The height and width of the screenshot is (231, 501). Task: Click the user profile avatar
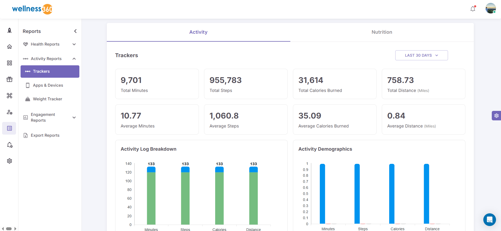pos(490,8)
